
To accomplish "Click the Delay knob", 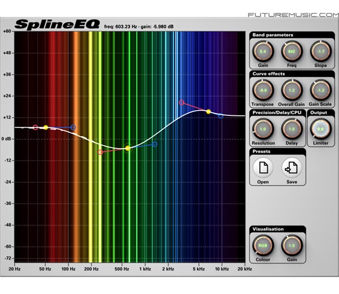I will pyautogui.click(x=292, y=129).
